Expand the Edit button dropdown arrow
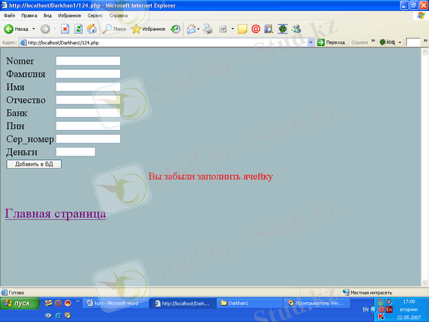Image resolution: width=429 pixels, height=322 pixels. point(233,29)
